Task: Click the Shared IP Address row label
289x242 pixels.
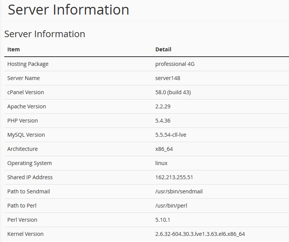Action: 30,177
